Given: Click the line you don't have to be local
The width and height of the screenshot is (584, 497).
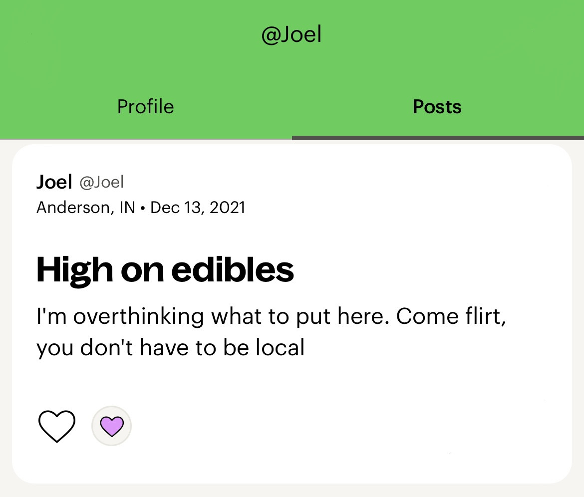Looking at the screenshot, I should 171,348.
